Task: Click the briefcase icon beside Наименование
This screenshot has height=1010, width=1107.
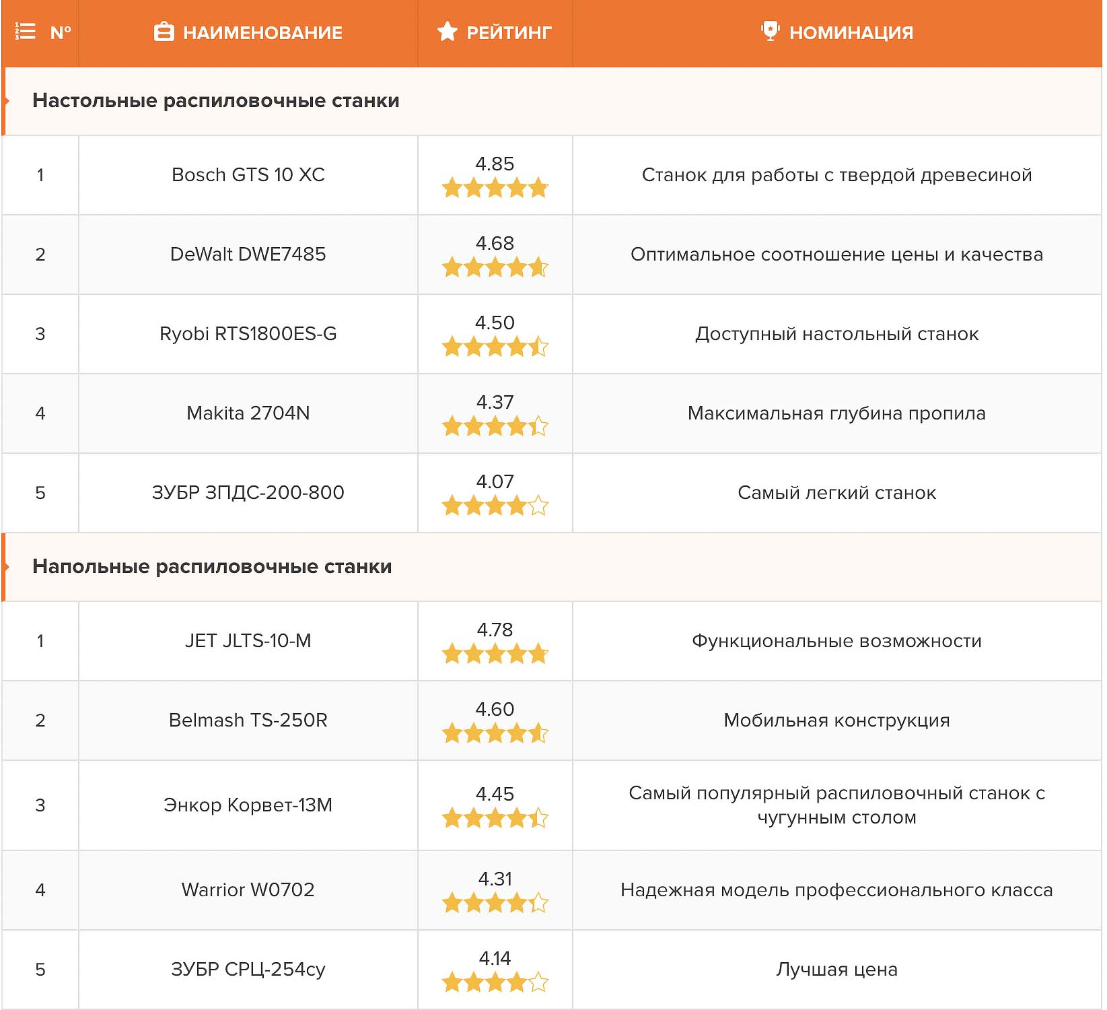Action: (164, 32)
